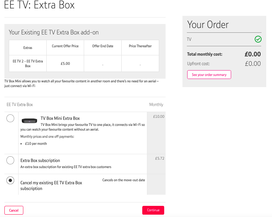This screenshot has width=272, height=217.
Task: Open See your order summary
Action: coord(209,75)
